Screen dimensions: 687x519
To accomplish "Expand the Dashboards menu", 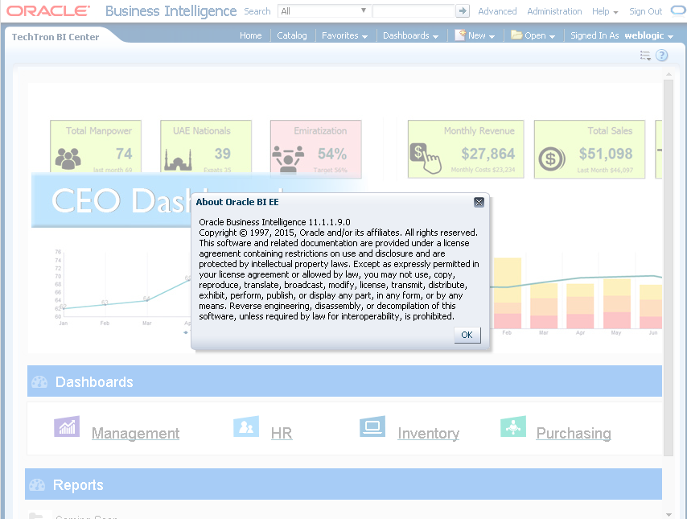I will tap(410, 35).
